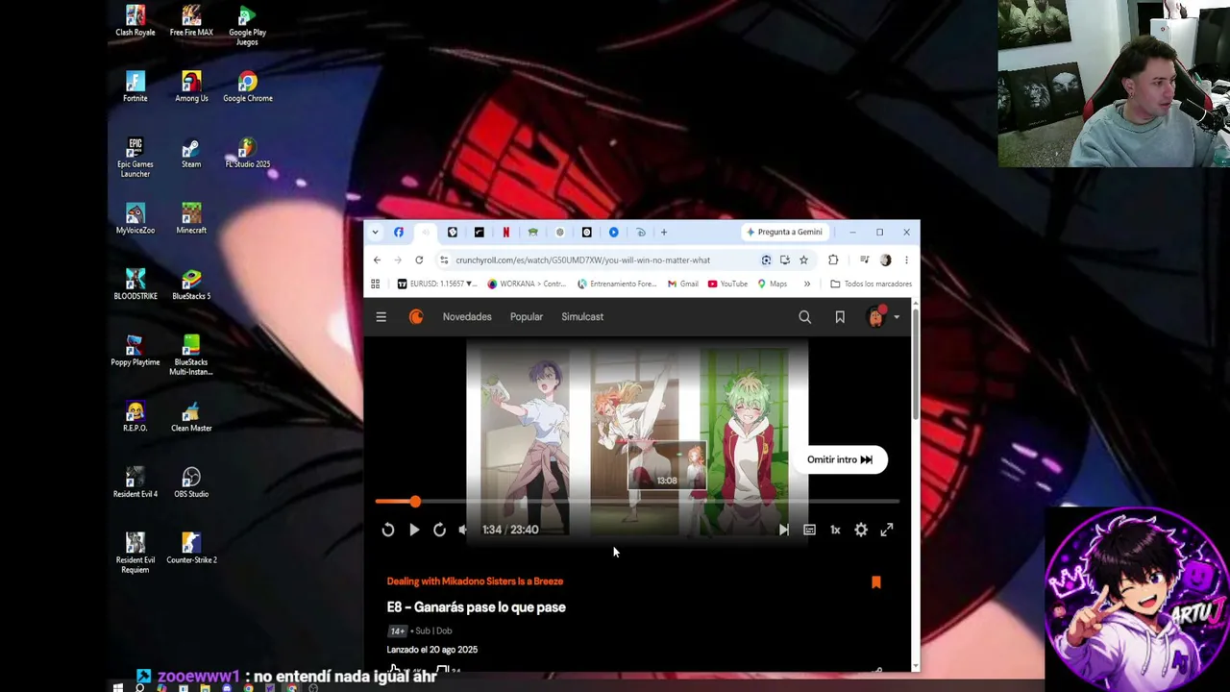Rewind the video ten seconds
This screenshot has width=1230, height=692.
click(x=388, y=530)
